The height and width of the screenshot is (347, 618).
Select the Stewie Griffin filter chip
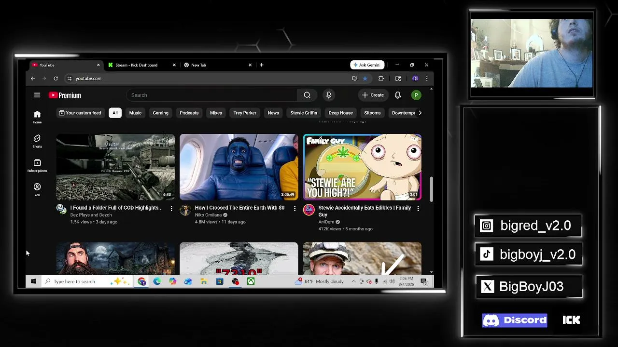click(x=304, y=113)
